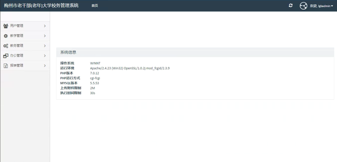
Task: Select the cgi-fcgi value text
Action: [95, 78]
